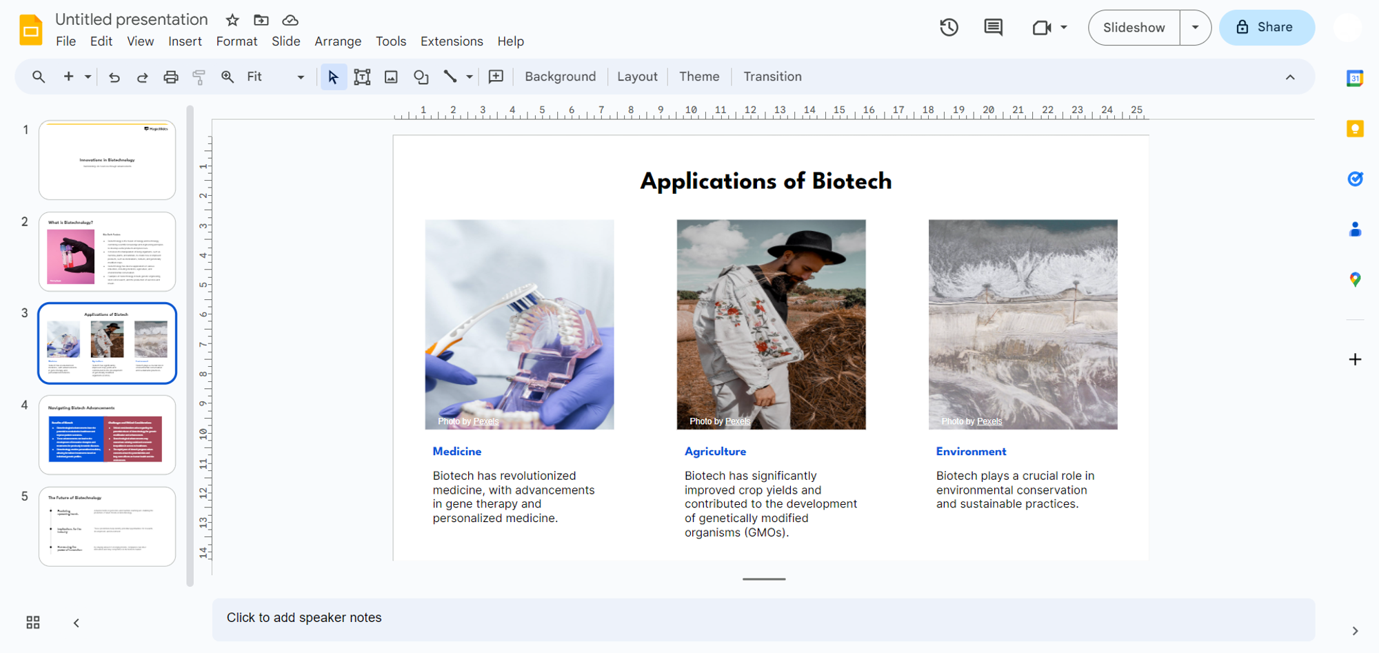
Task: Open Google Keep in side panel
Action: tap(1355, 129)
